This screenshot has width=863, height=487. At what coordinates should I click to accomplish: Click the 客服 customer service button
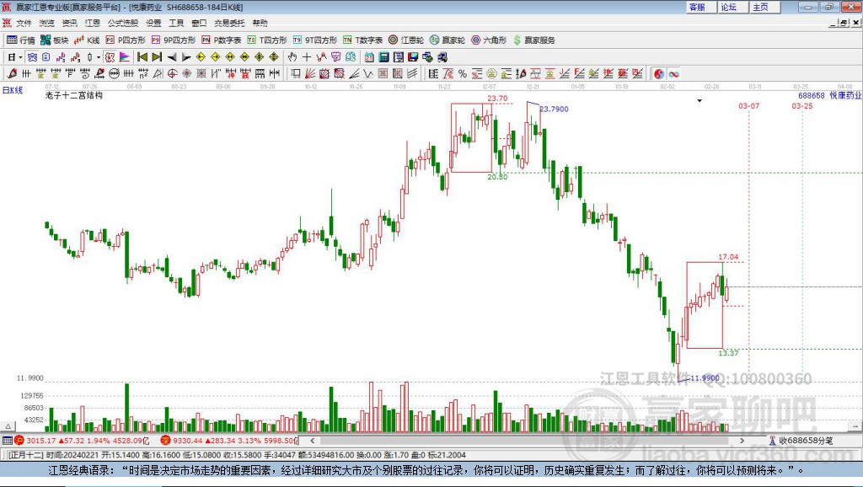(x=701, y=7)
